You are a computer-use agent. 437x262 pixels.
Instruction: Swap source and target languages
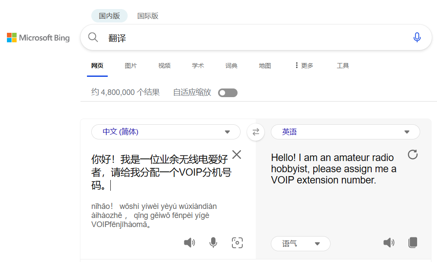tap(256, 132)
